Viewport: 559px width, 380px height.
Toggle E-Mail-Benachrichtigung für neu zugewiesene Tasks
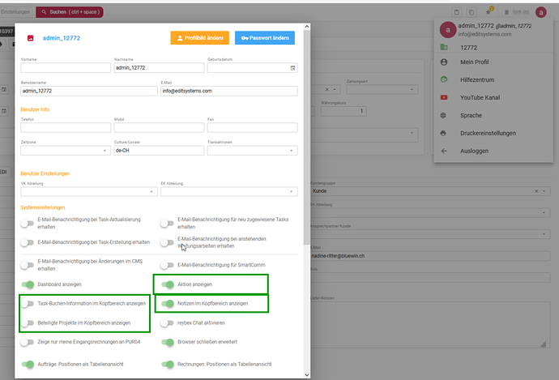coord(167,224)
